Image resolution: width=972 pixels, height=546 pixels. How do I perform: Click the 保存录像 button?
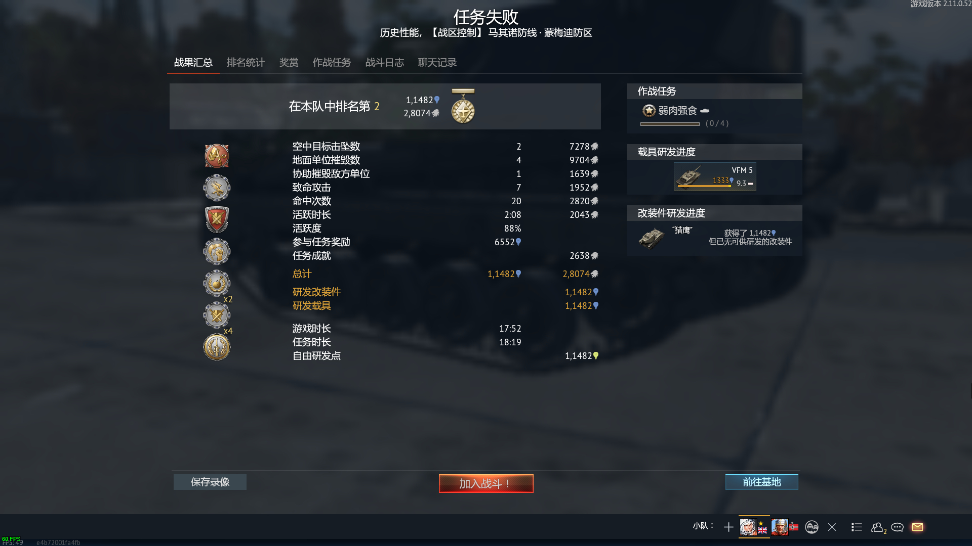click(210, 482)
